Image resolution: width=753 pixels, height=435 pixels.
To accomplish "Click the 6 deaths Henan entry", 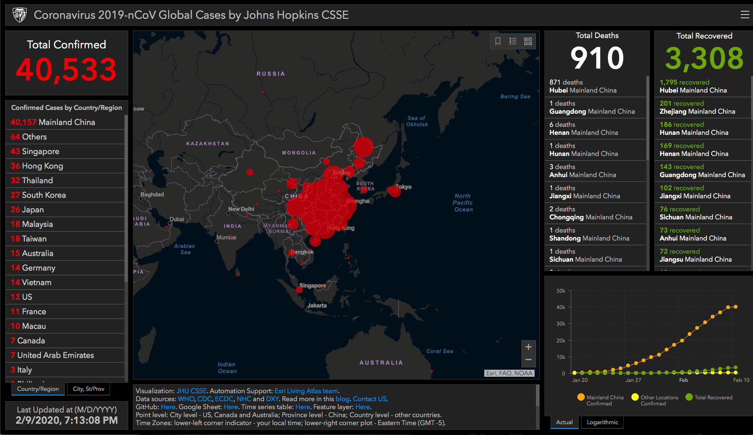I will click(596, 129).
